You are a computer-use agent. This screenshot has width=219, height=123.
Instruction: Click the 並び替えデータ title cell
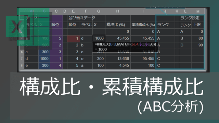(82, 18)
